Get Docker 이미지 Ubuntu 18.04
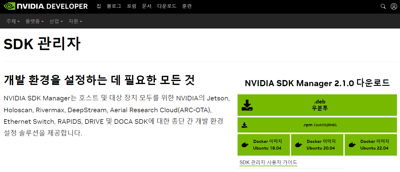This screenshot has width=400, height=172. point(263,145)
